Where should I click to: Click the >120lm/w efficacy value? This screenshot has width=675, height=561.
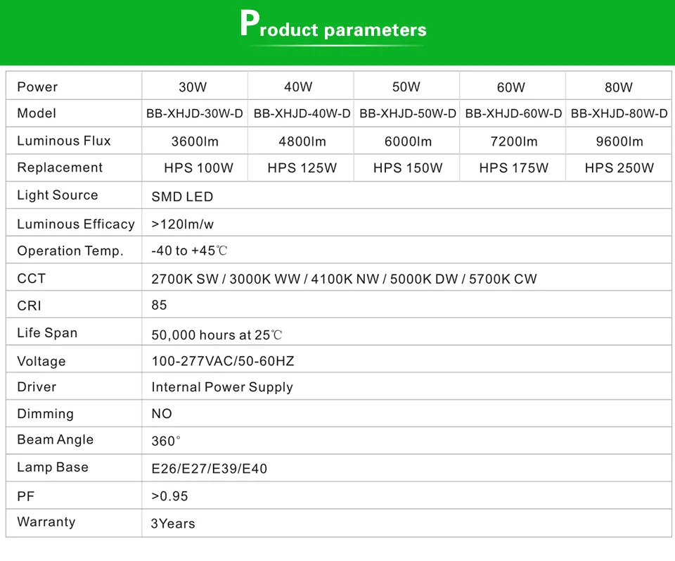tap(183, 224)
